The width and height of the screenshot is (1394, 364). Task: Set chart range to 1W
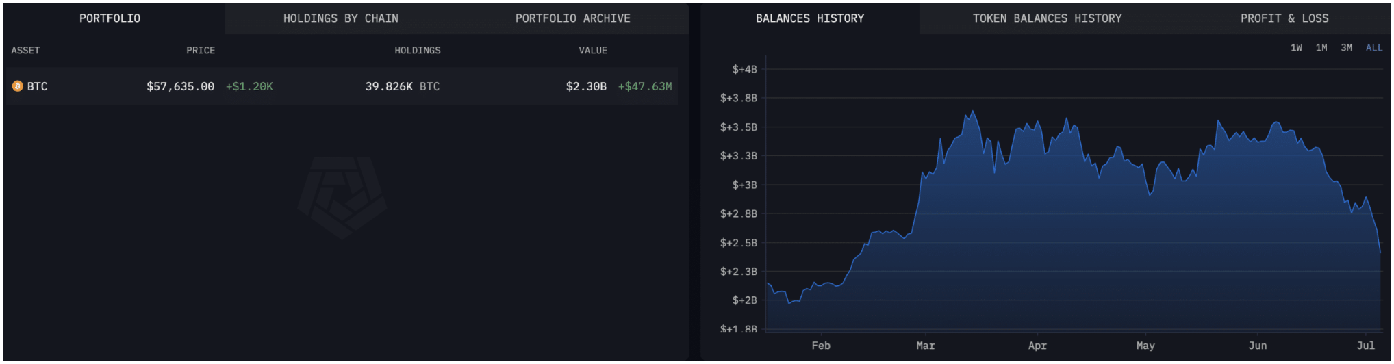pyautogui.click(x=1296, y=48)
